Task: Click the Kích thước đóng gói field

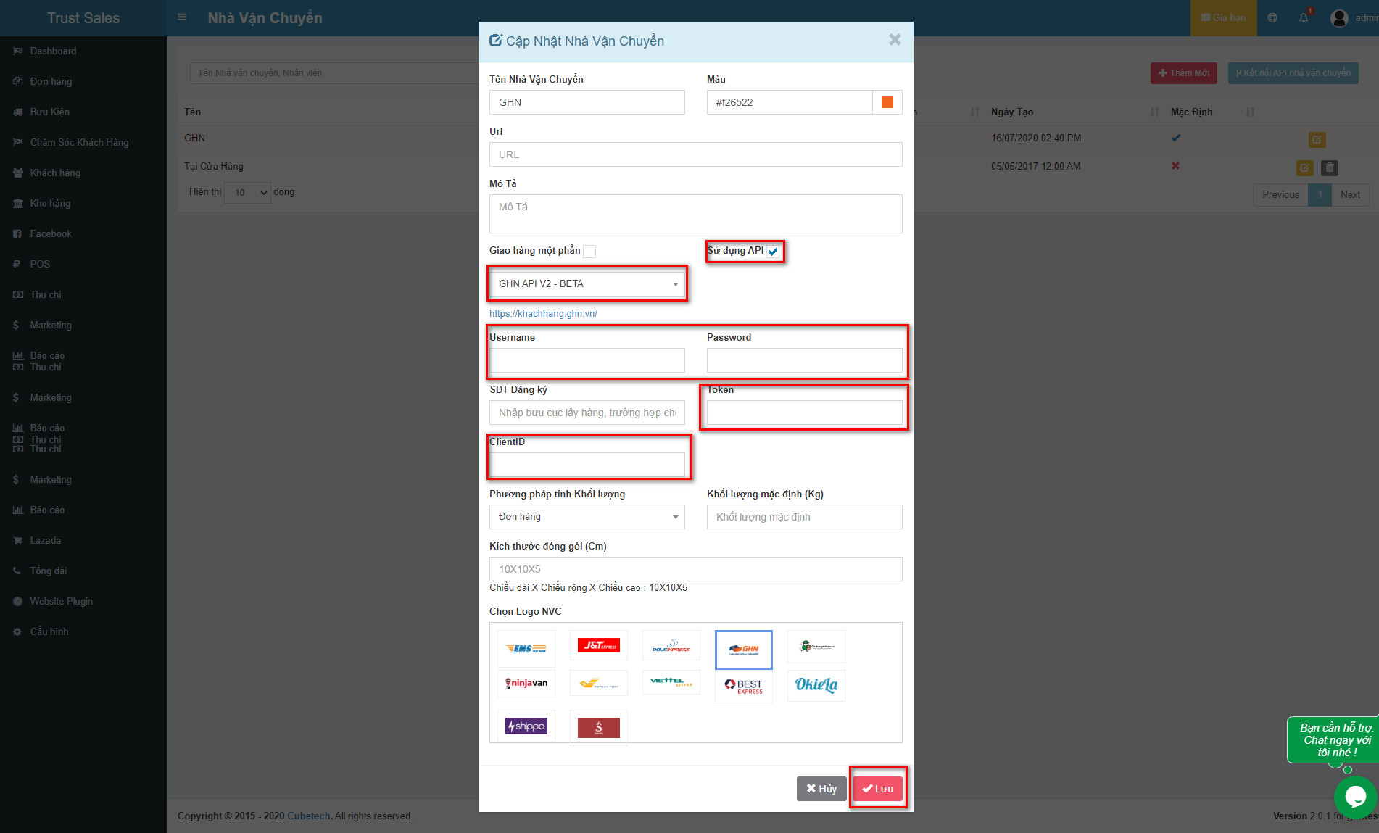Action: pyautogui.click(x=696, y=569)
